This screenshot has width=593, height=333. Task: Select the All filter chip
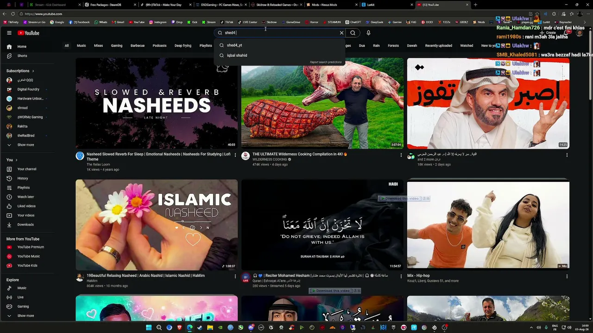(x=67, y=46)
